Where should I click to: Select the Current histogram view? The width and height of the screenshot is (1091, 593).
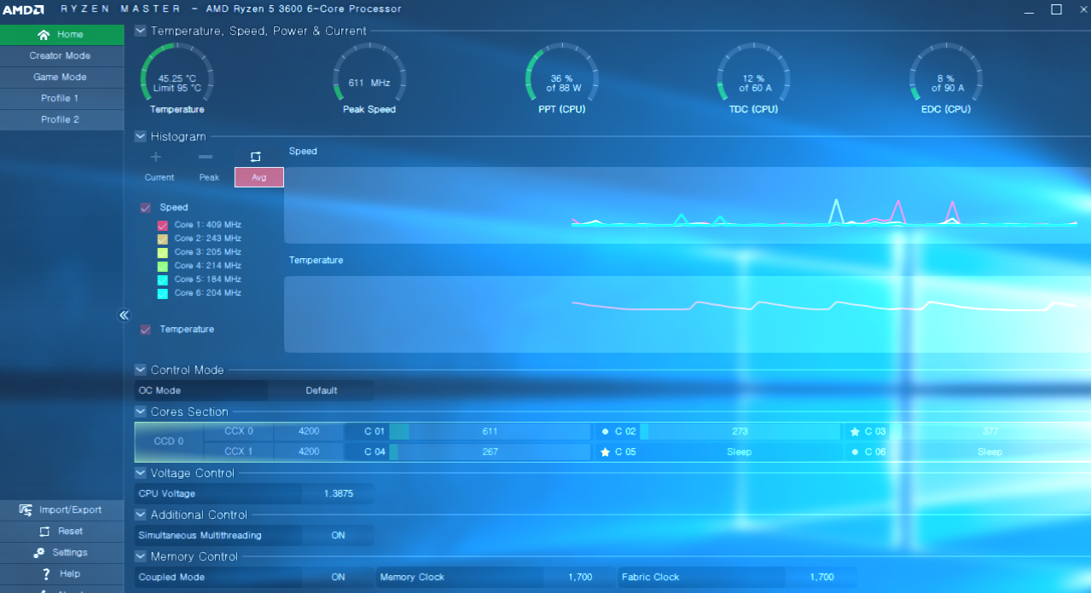(x=160, y=178)
